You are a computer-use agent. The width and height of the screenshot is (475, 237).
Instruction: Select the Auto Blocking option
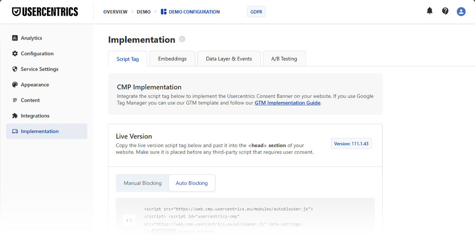(x=192, y=183)
